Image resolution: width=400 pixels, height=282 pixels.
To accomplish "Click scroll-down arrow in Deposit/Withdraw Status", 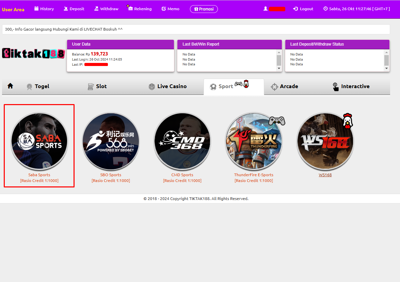I will pos(386,68).
